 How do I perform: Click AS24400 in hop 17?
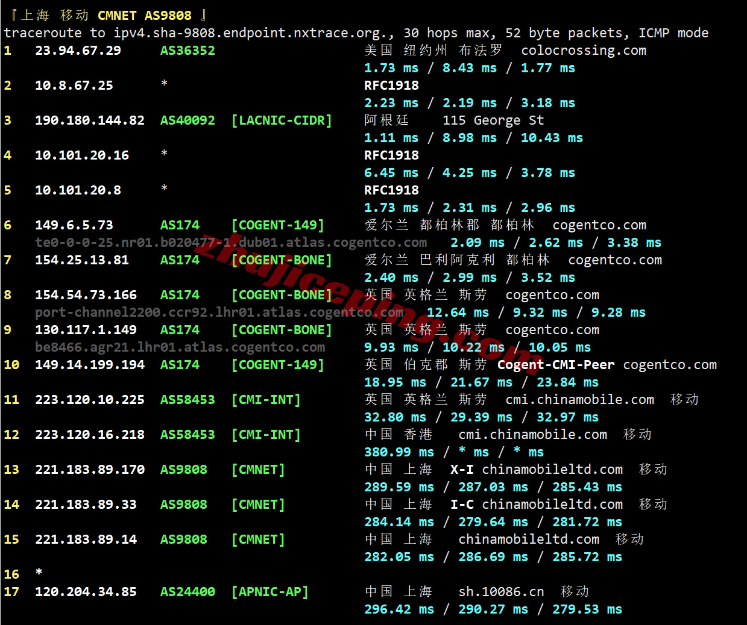click(188, 592)
